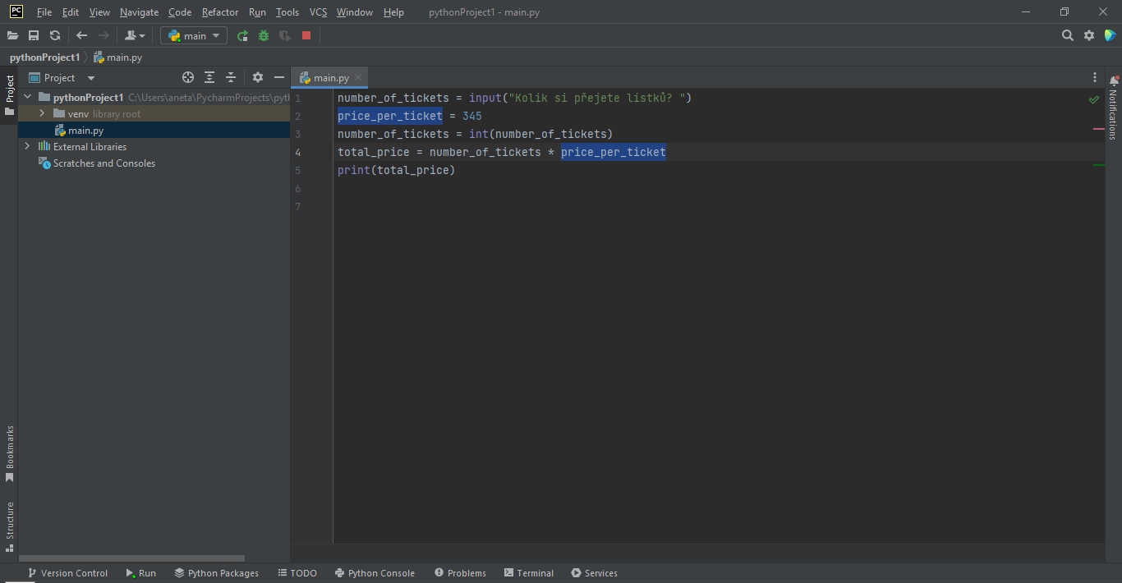Start debugging with the bug icon
Screen dimensions: 1122x583
click(x=263, y=35)
